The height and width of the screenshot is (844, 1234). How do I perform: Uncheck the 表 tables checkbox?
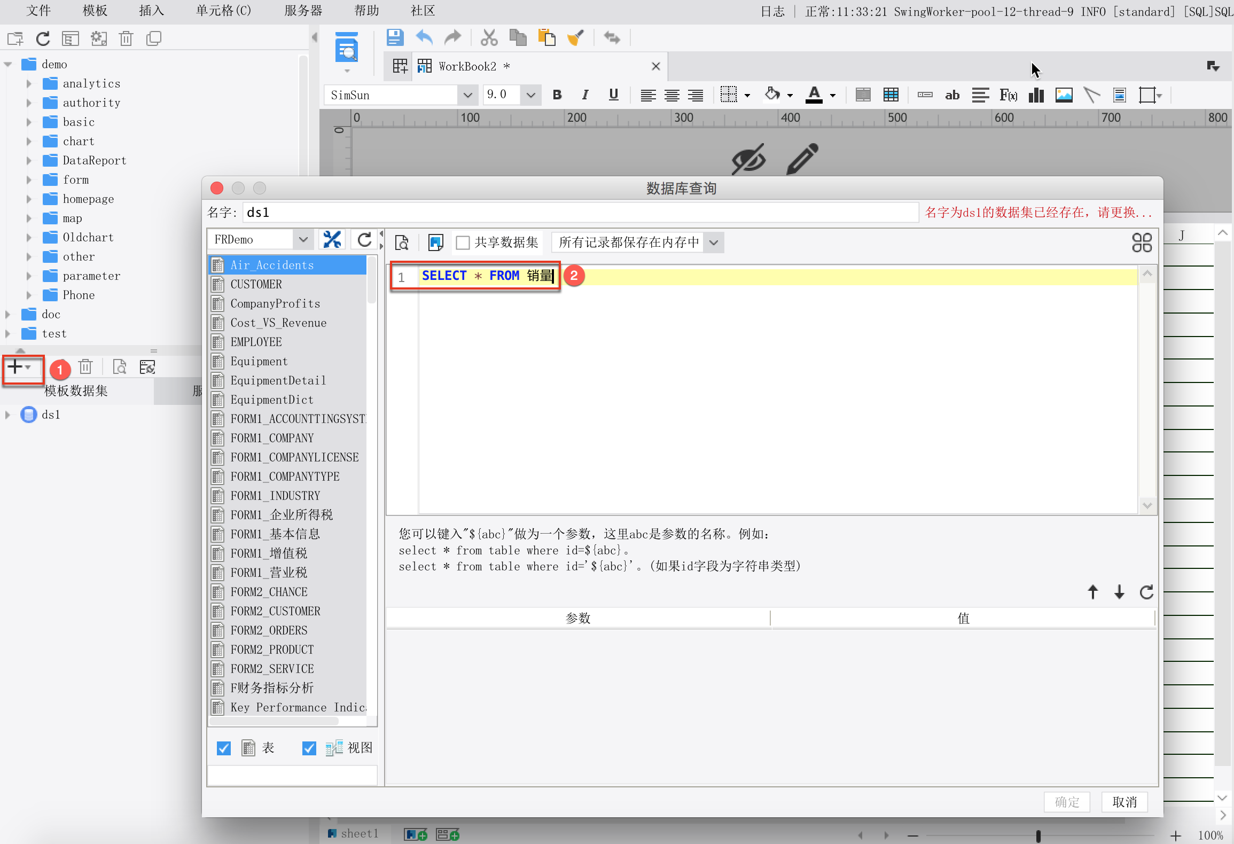pyautogui.click(x=224, y=748)
